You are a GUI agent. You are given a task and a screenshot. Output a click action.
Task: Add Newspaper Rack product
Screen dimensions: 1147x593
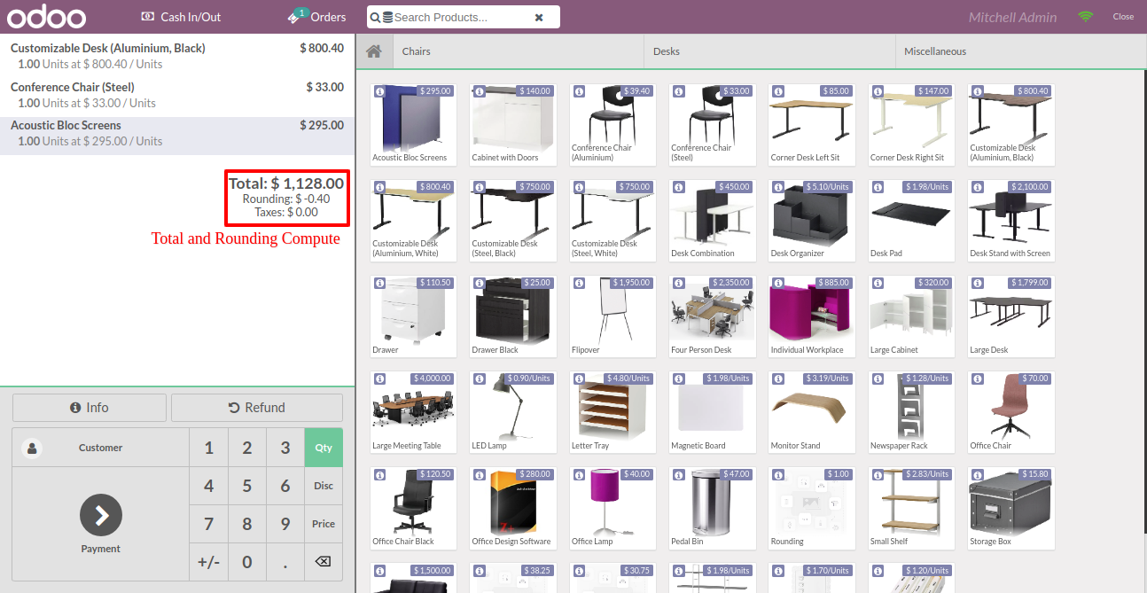point(911,412)
